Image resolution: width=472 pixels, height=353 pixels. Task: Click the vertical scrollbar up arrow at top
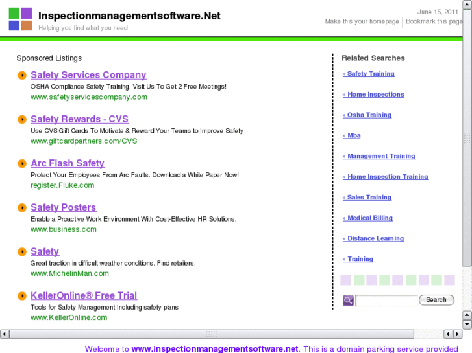[x=467, y=5]
